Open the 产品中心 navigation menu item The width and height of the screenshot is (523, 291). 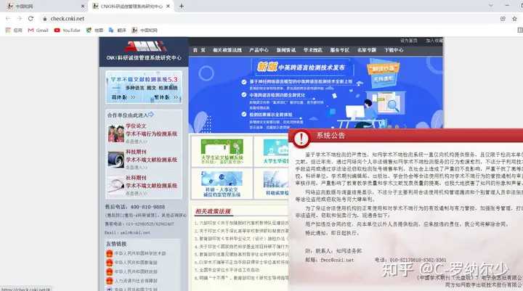coord(259,50)
